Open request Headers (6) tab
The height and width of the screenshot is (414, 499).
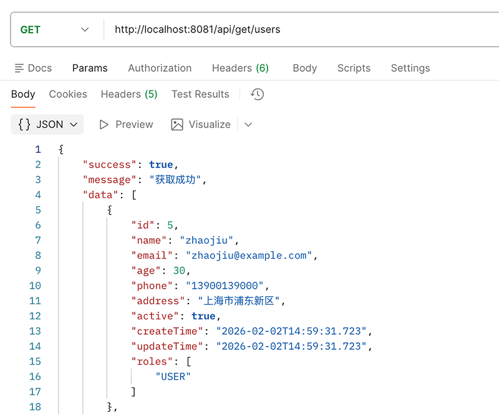(x=240, y=68)
